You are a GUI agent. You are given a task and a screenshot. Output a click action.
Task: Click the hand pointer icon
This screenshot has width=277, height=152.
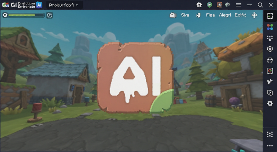point(198,15)
